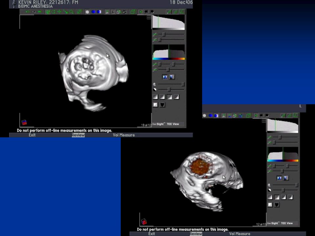Click the first green pencil icon in upper toolbar

[x=169, y=12]
